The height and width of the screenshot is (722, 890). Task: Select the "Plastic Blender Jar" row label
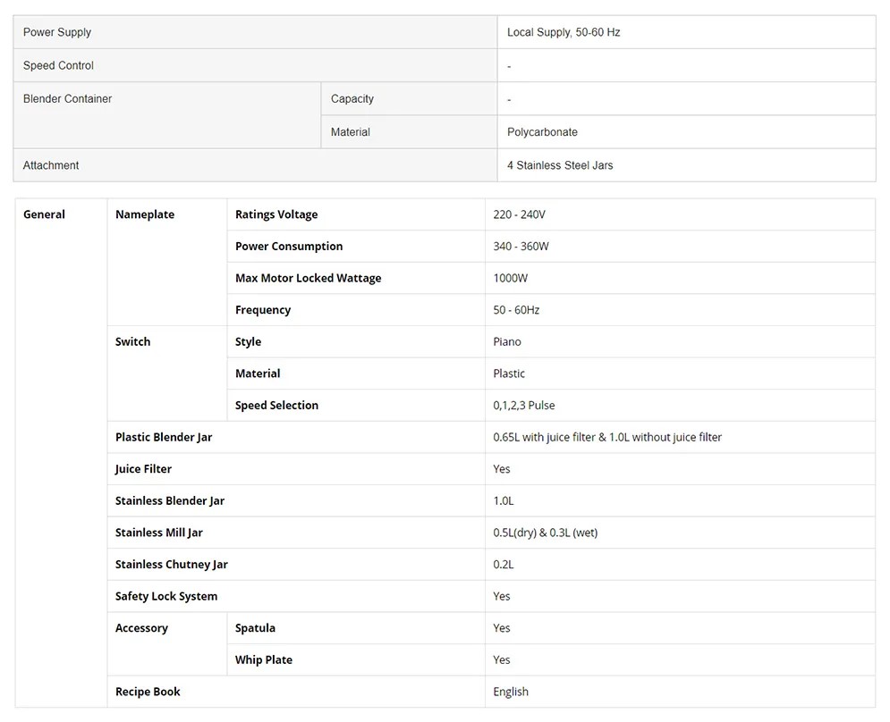click(164, 437)
